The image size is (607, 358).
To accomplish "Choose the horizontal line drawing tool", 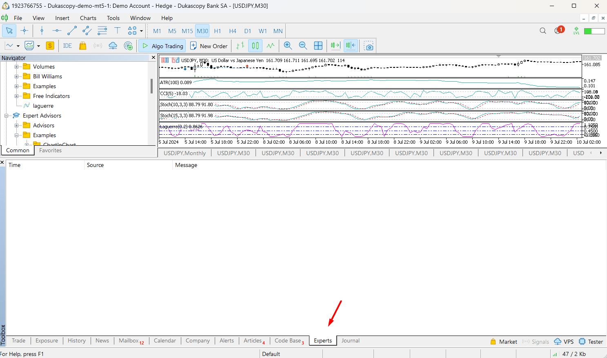I will 57,31.
